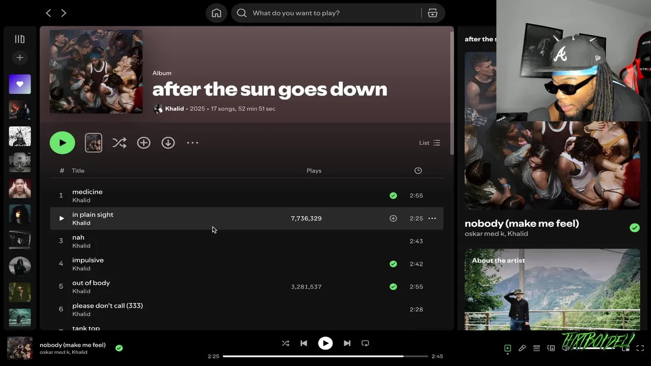Go forward with the right arrow

[64, 13]
